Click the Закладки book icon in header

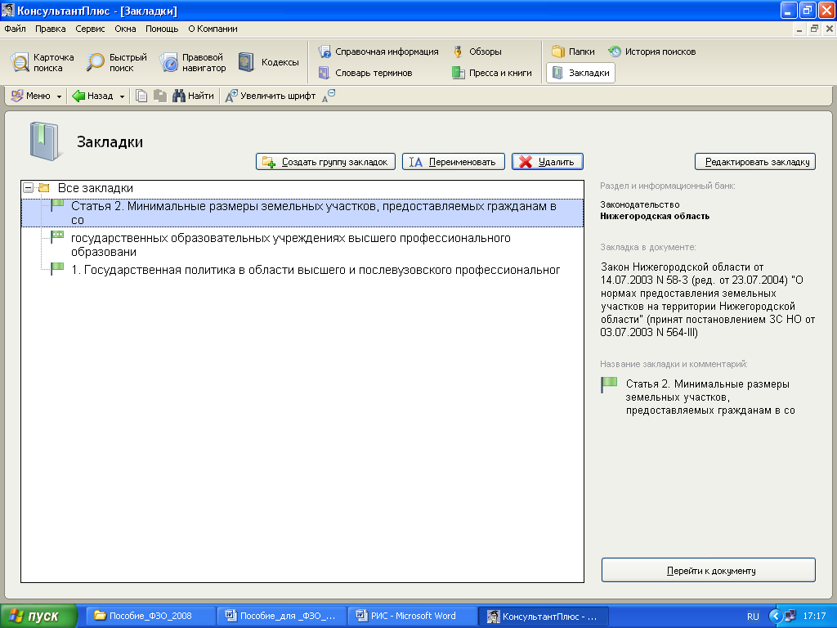coord(44,141)
